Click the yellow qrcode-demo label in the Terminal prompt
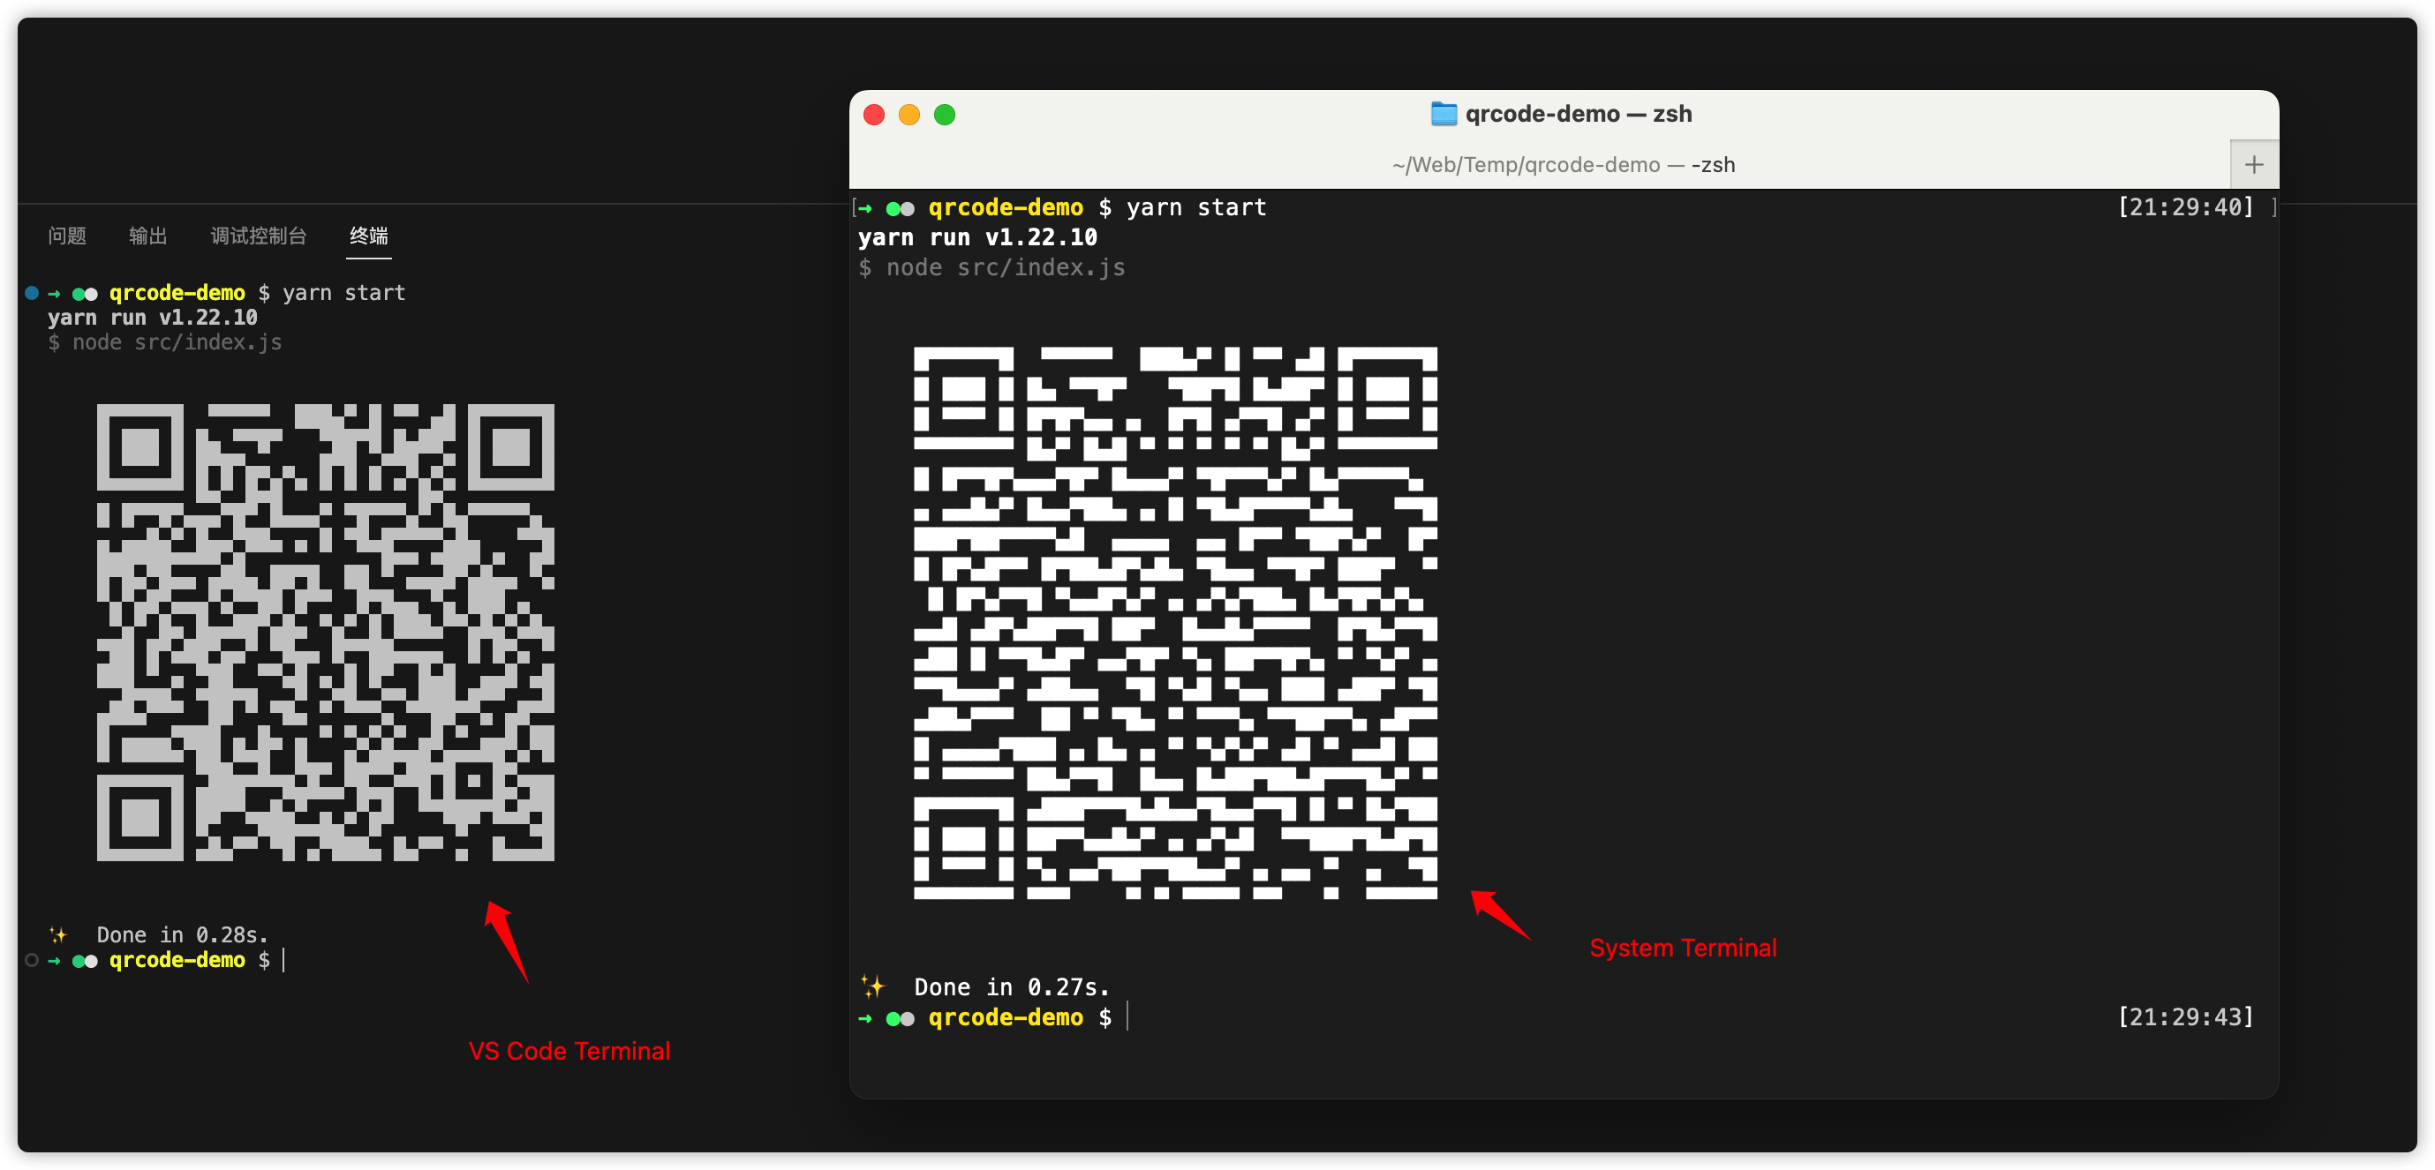Image resolution: width=2435 pixels, height=1170 pixels. tap(1006, 207)
